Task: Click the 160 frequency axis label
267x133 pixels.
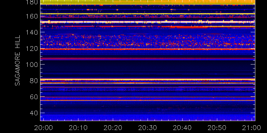Action: (31, 16)
